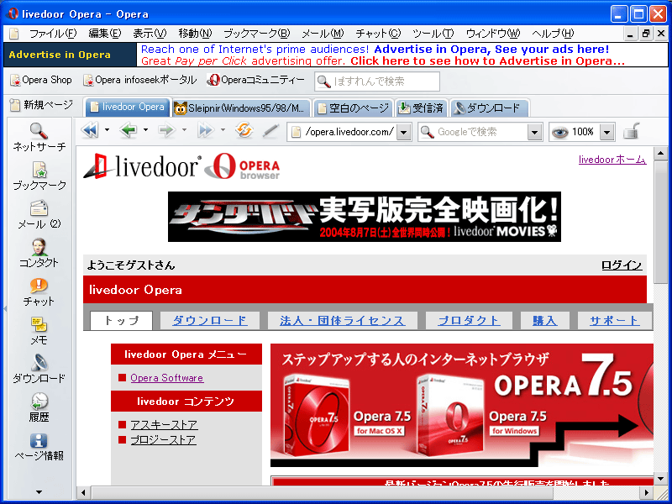Expand more sidebar panels arrow at bottom

[39, 492]
